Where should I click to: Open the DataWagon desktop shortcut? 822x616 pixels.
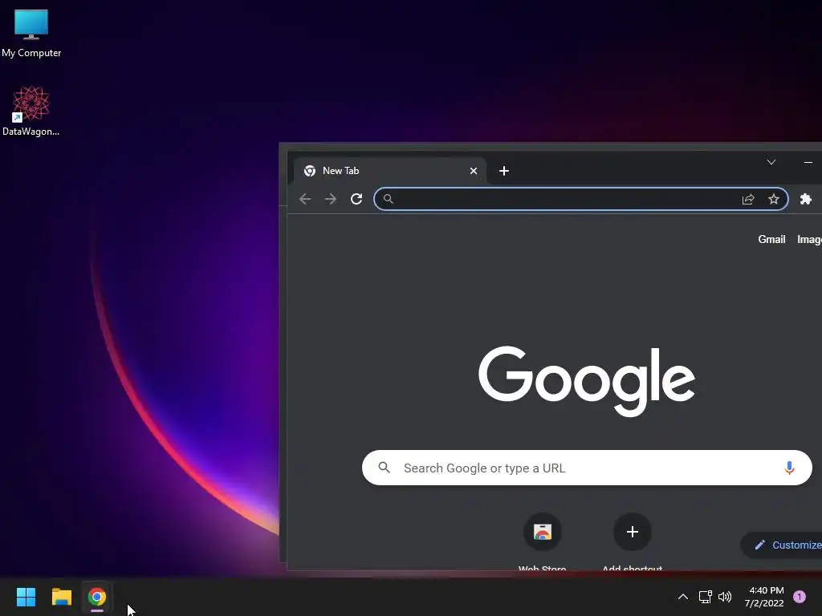coord(31,111)
